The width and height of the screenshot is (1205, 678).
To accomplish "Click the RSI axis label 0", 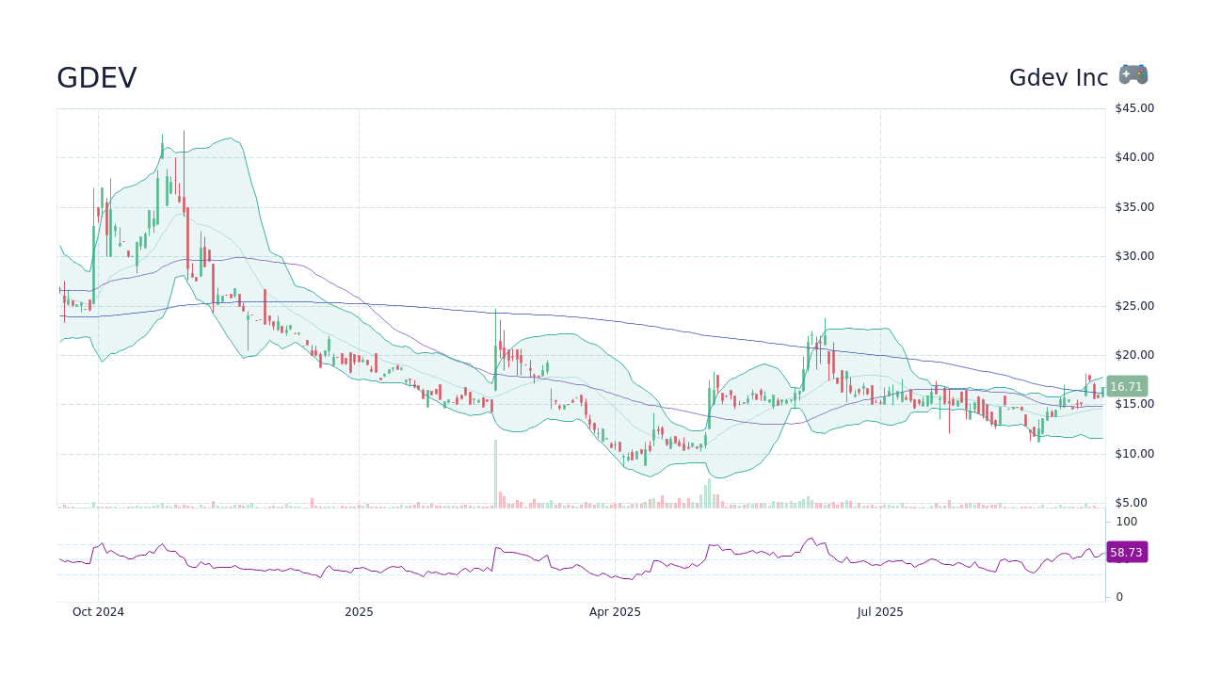I will 1119,597.
